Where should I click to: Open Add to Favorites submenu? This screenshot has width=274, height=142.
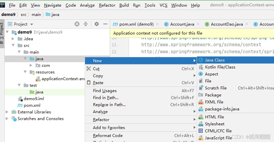point(141,128)
